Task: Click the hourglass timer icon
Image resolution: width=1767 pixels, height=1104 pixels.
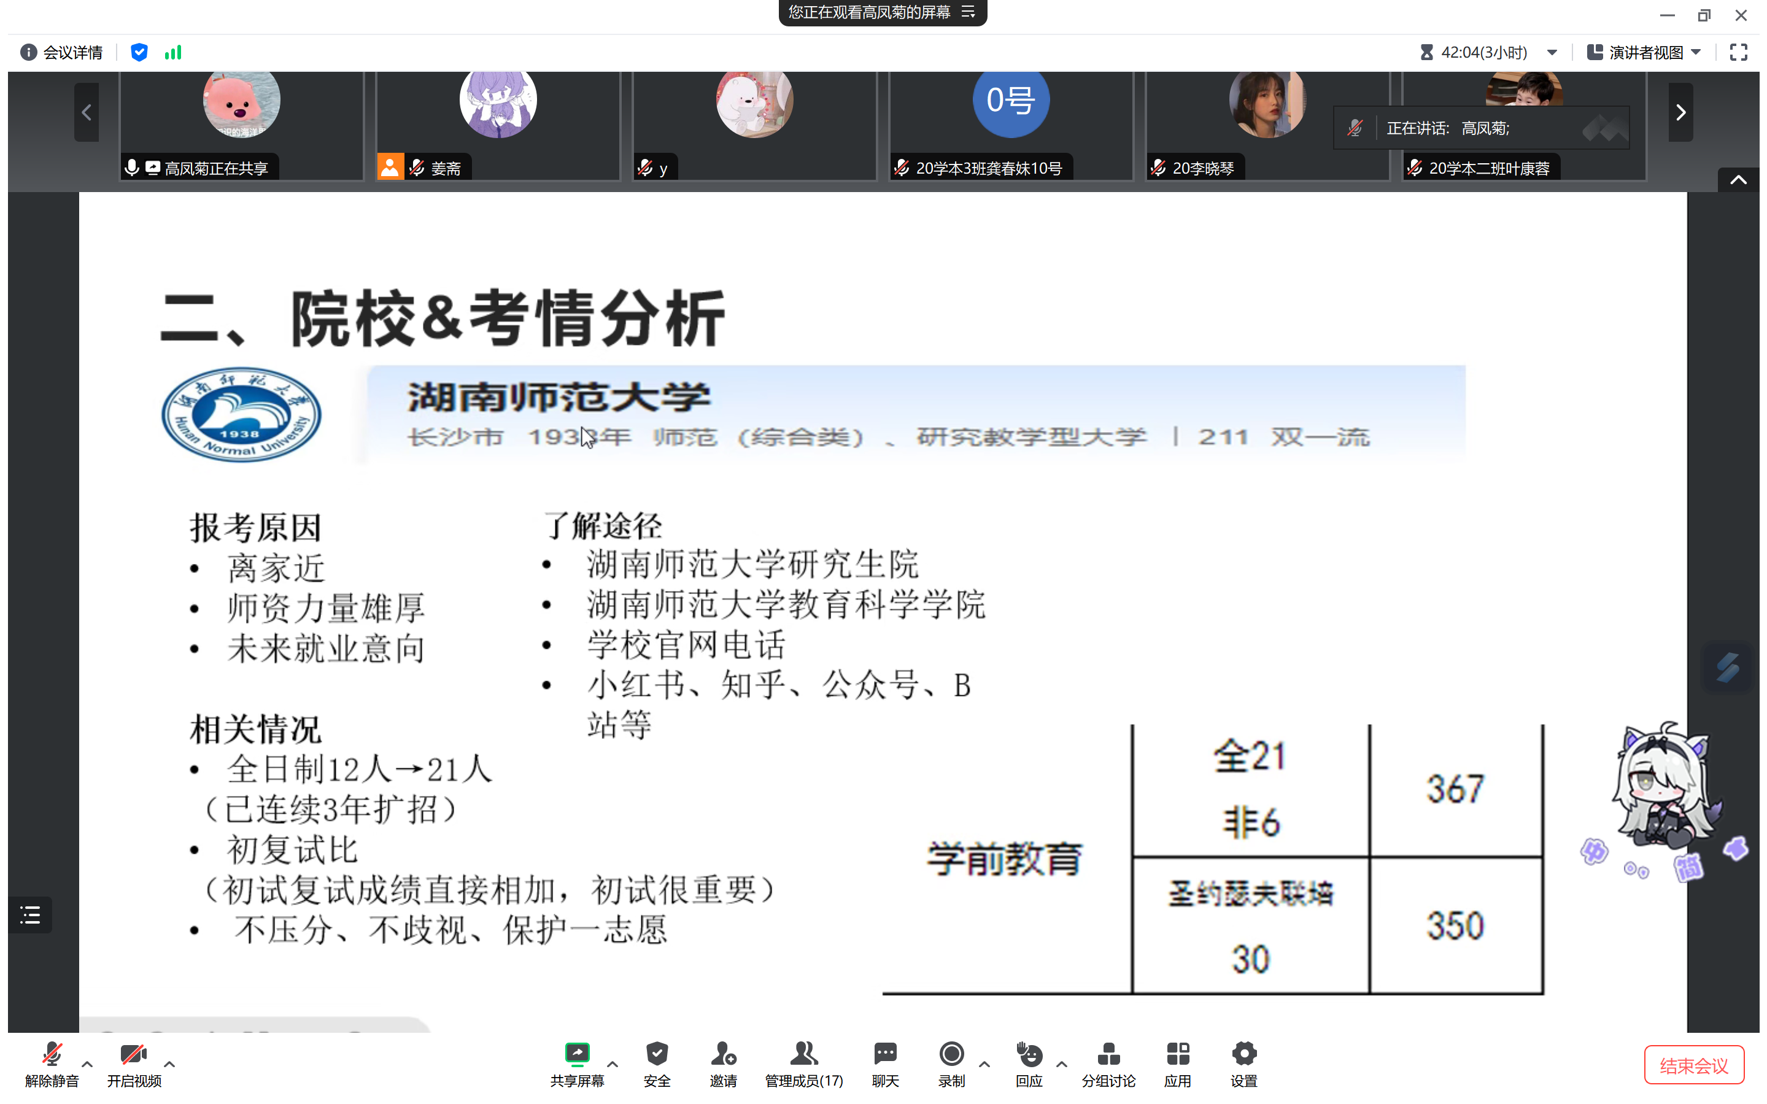Action: [1426, 52]
